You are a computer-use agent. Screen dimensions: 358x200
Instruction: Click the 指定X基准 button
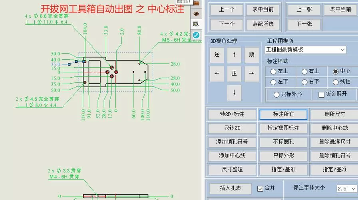283,170
